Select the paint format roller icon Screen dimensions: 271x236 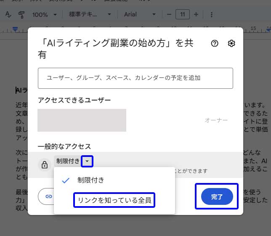coord(21,14)
